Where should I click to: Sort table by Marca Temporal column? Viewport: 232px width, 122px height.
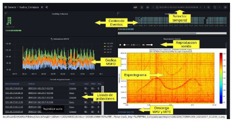click(12, 84)
